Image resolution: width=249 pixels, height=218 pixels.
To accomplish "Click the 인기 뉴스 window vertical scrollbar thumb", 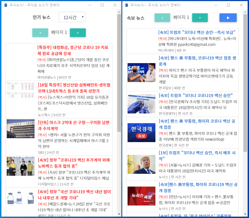I will coord(119,73).
